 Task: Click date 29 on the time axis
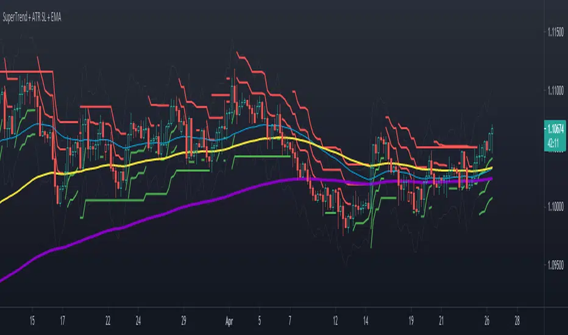point(183,321)
